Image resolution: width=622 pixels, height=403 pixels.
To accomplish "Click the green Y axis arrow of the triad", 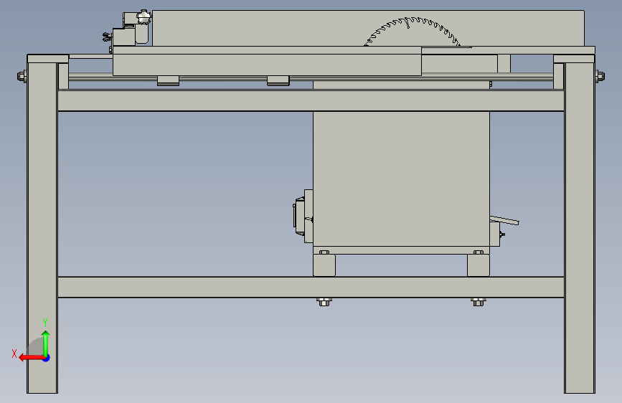I will click(46, 343).
